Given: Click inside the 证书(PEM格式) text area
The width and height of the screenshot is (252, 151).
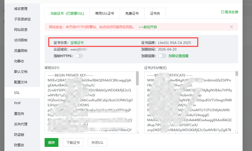Looking at the screenshot, I should click(x=190, y=102).
